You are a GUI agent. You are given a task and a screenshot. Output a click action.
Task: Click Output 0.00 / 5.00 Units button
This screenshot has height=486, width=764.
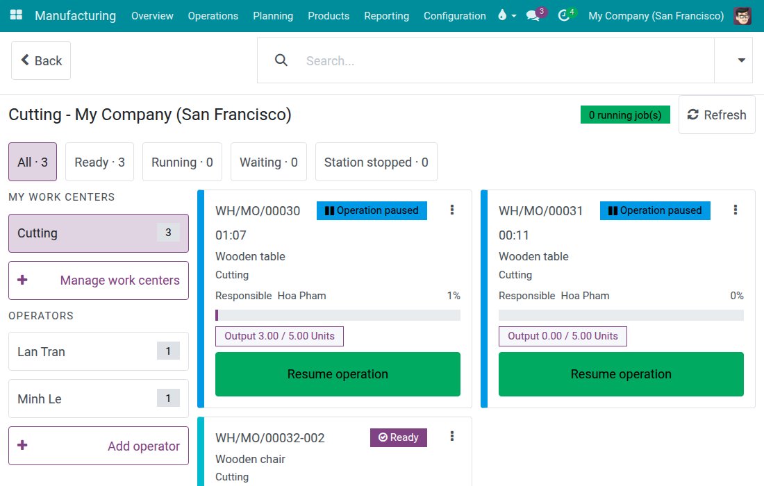tap(563, 336)
